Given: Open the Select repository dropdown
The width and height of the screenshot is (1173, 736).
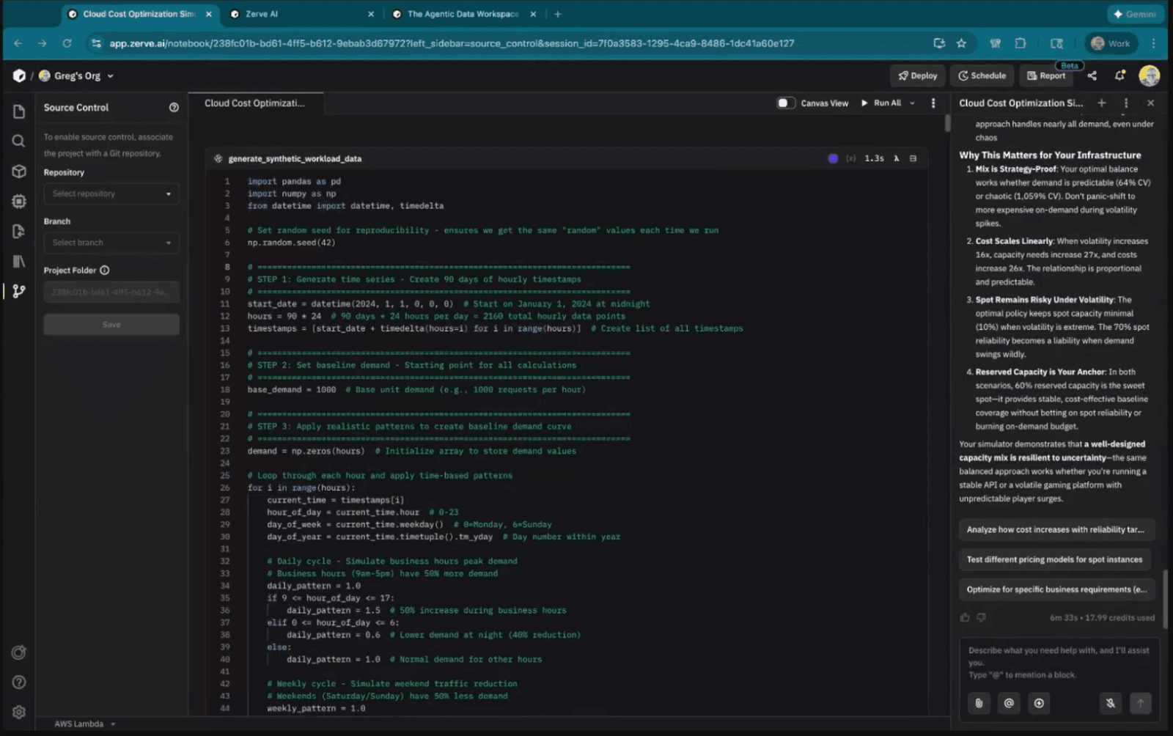Looking at the screenshot, I should point(111,194).
